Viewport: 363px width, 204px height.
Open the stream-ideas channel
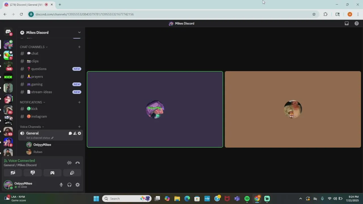click(x=50, y=92)
